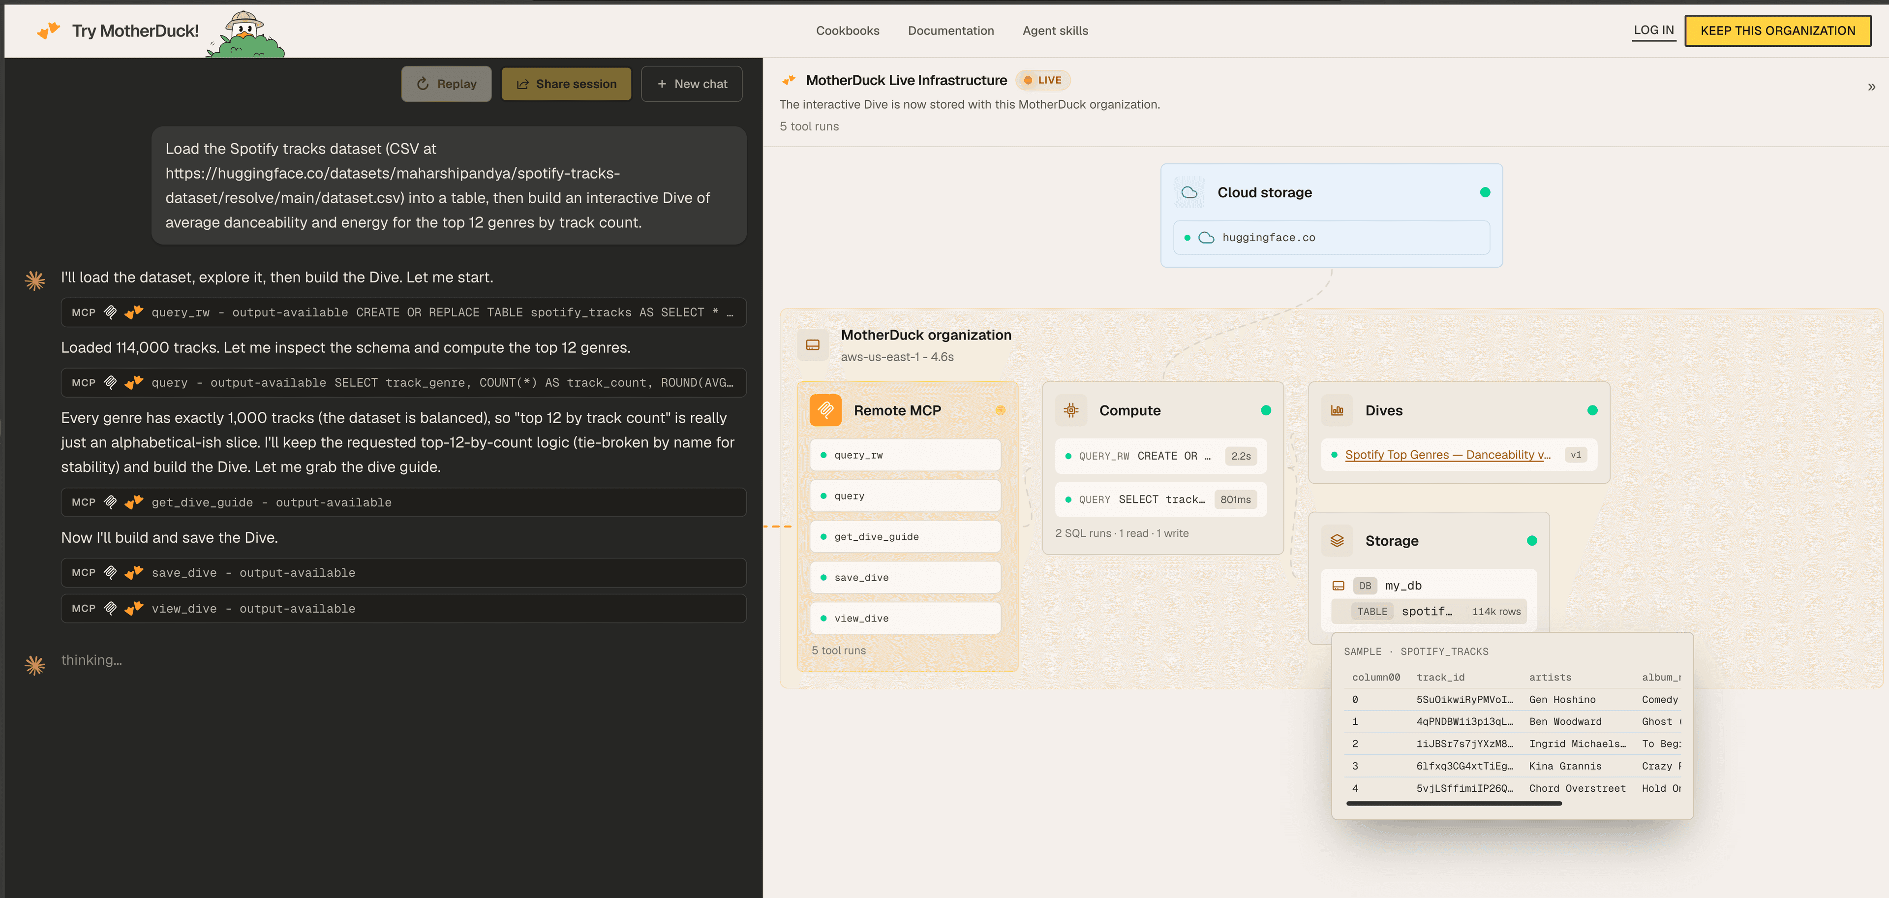1889x898 pixels.
Task: Click the Dives chart icon
Action: [1337, 410]
